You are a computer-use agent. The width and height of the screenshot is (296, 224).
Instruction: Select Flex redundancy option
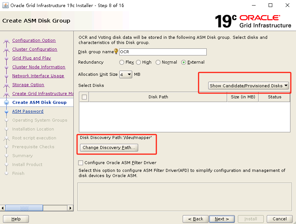(122, 62)
